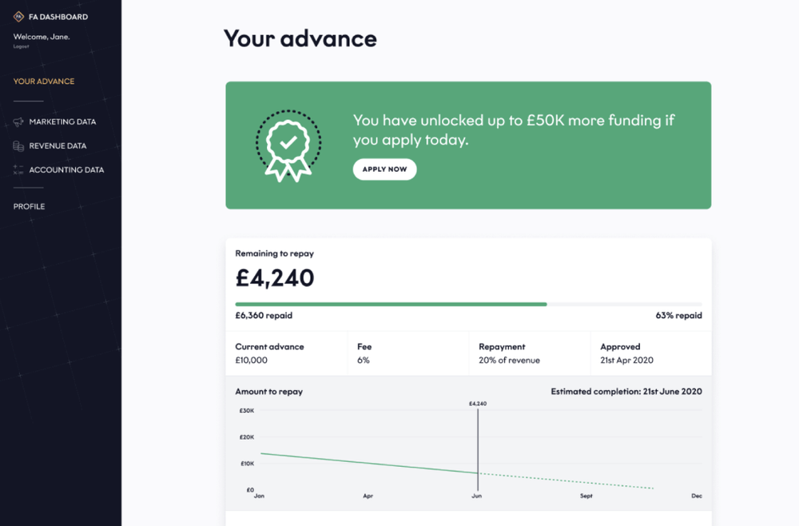Click the Fee 6% cell
Image resolution: width=799 pixels, height=526 pixels.
pos(408,353)
